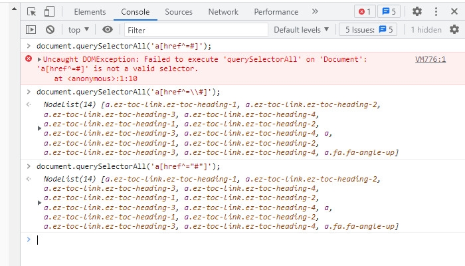The image size is (465, 266).
Task: Switch to the Elements tab
Action: (90, 11)
